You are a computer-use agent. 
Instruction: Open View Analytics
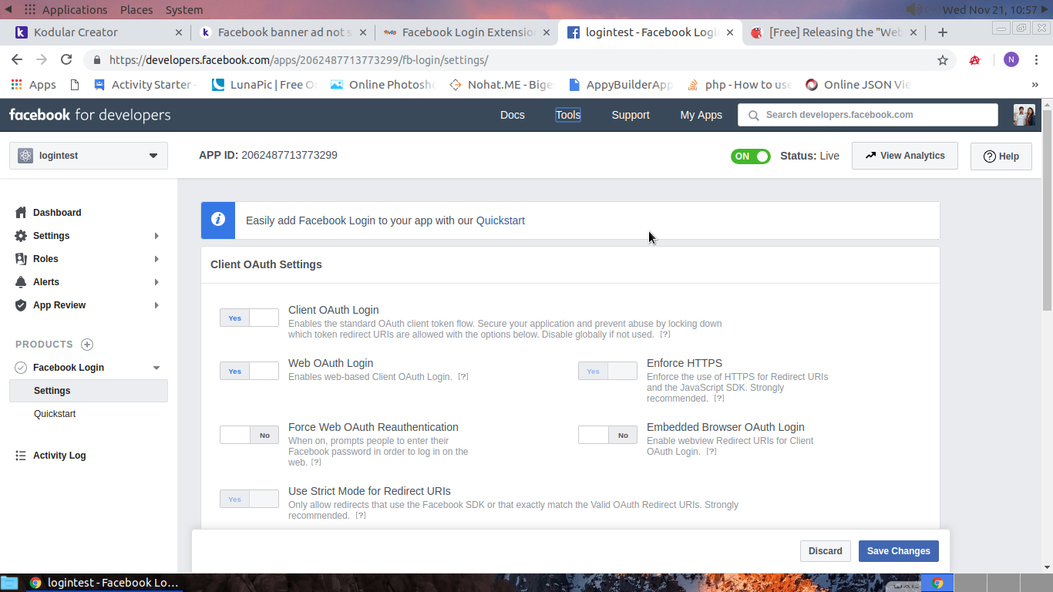[x=904, y=156]
